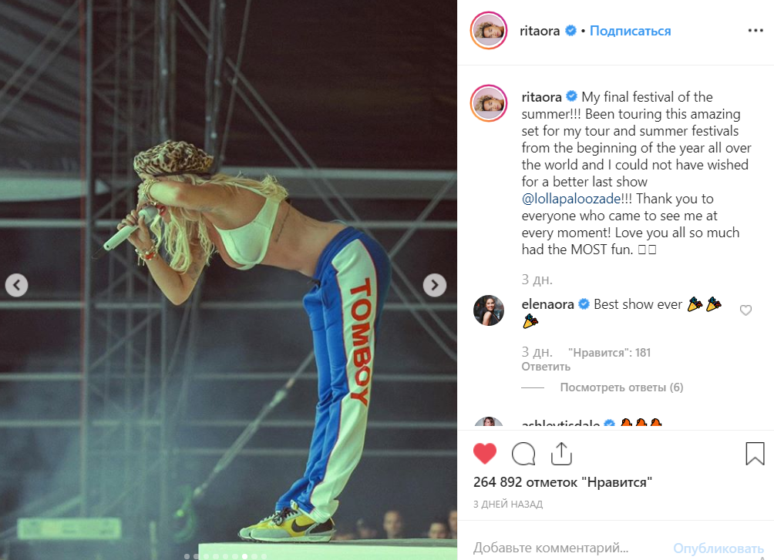Image resolution: width=774 pixels, height=560 pixels.
Task: Open the likes count 264 892 отметок
Action: (x=563, y=482)
